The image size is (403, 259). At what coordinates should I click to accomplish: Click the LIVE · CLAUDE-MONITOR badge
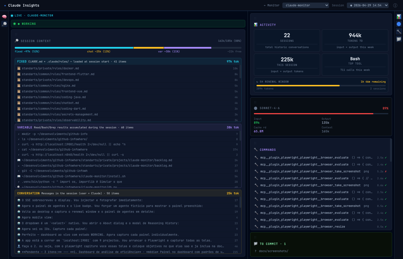coord(32,16)
